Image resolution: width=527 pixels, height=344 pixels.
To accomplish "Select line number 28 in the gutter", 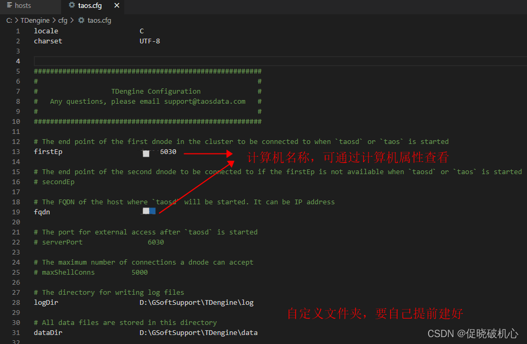I will click(18, 303).
